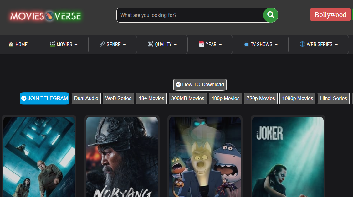Select the WeB Series category
Image resolution: width=353 pixels, height=197 pixels.
[118, 98]
